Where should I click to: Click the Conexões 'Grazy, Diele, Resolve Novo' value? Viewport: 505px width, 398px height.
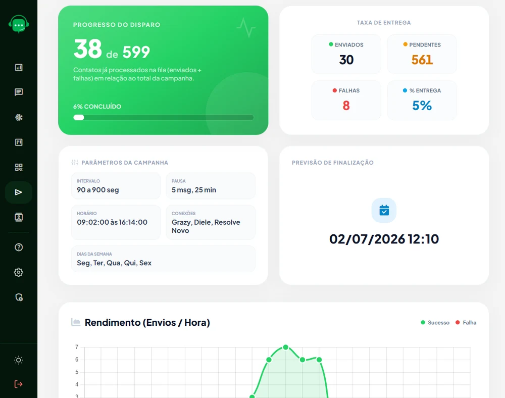pos(206,226)
